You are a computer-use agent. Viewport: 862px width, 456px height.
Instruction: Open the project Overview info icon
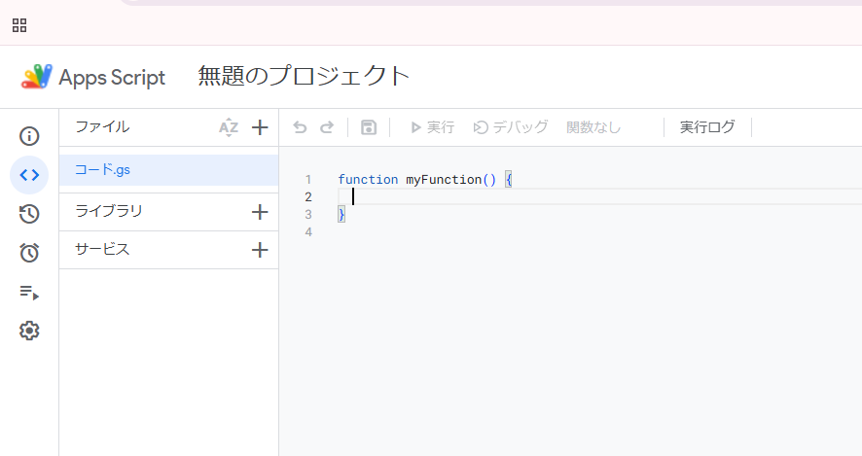(x=29, y=136)
